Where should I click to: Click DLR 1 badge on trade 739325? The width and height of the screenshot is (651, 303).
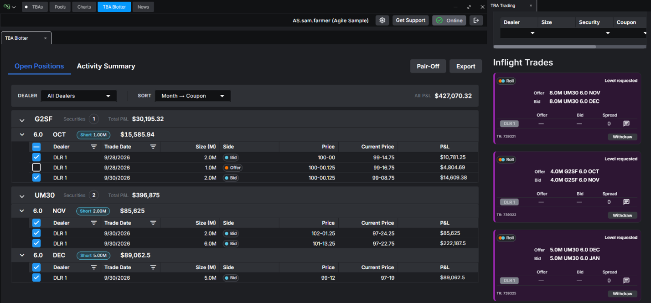[509, 280]
